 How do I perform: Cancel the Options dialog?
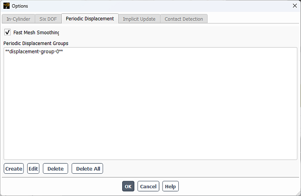(148, 186)
